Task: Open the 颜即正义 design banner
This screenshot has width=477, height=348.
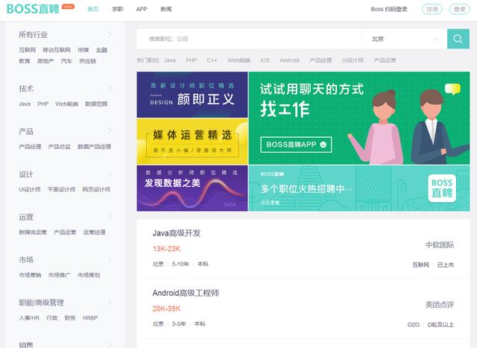Action: tap(192, 95)
